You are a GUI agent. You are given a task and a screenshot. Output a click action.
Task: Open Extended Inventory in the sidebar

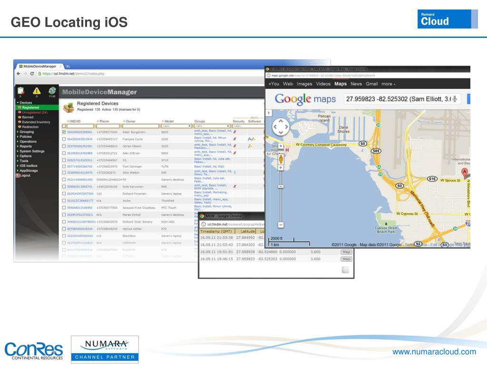36,122
